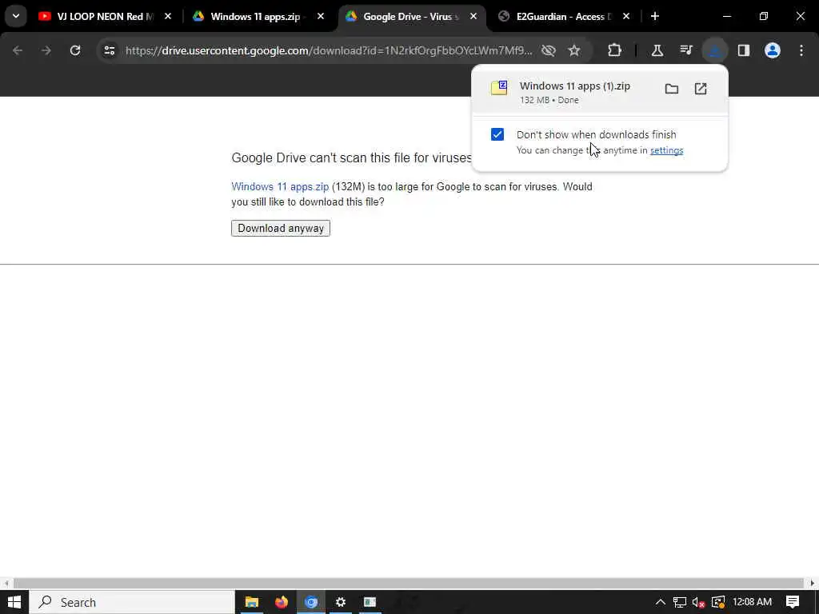Click the taskbar Search box
Image resolution: width=819 pixels, height=614 pixels.
pos(132,602)
